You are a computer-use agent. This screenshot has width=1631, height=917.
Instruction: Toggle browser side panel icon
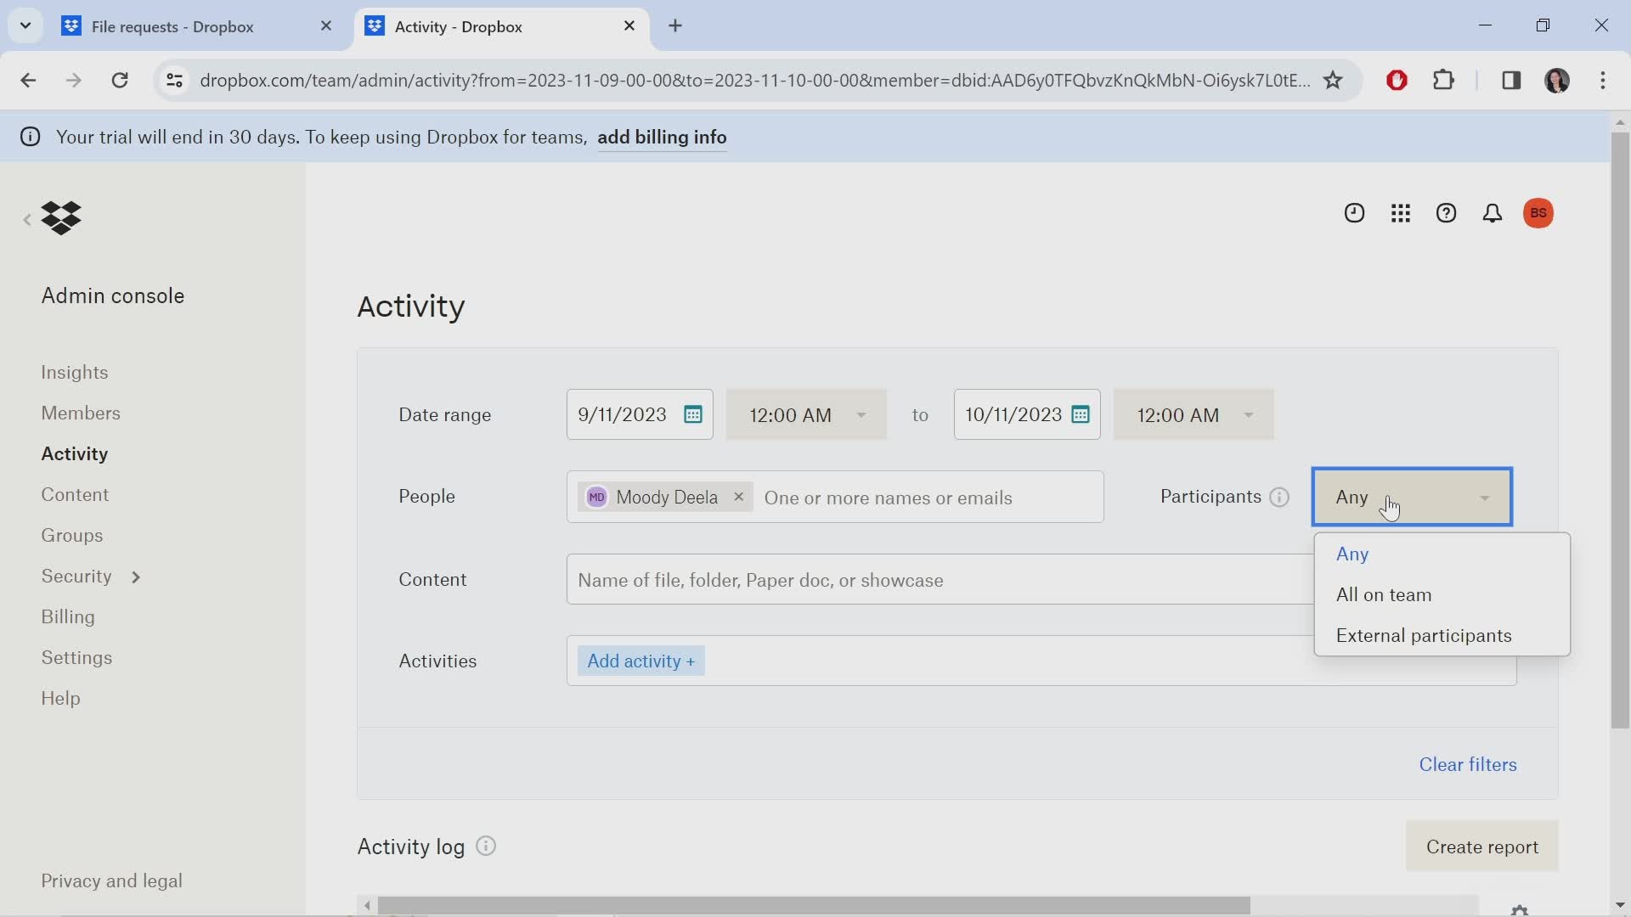[x=1511, y=80]
